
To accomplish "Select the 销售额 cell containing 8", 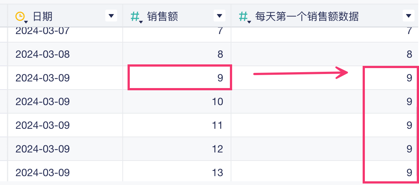I will (177, 54).
